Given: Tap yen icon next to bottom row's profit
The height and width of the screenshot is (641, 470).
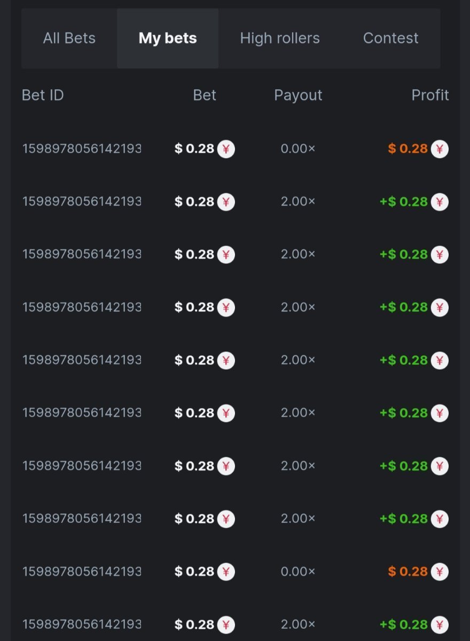Looking at the screenshot, I should [440, 624].
